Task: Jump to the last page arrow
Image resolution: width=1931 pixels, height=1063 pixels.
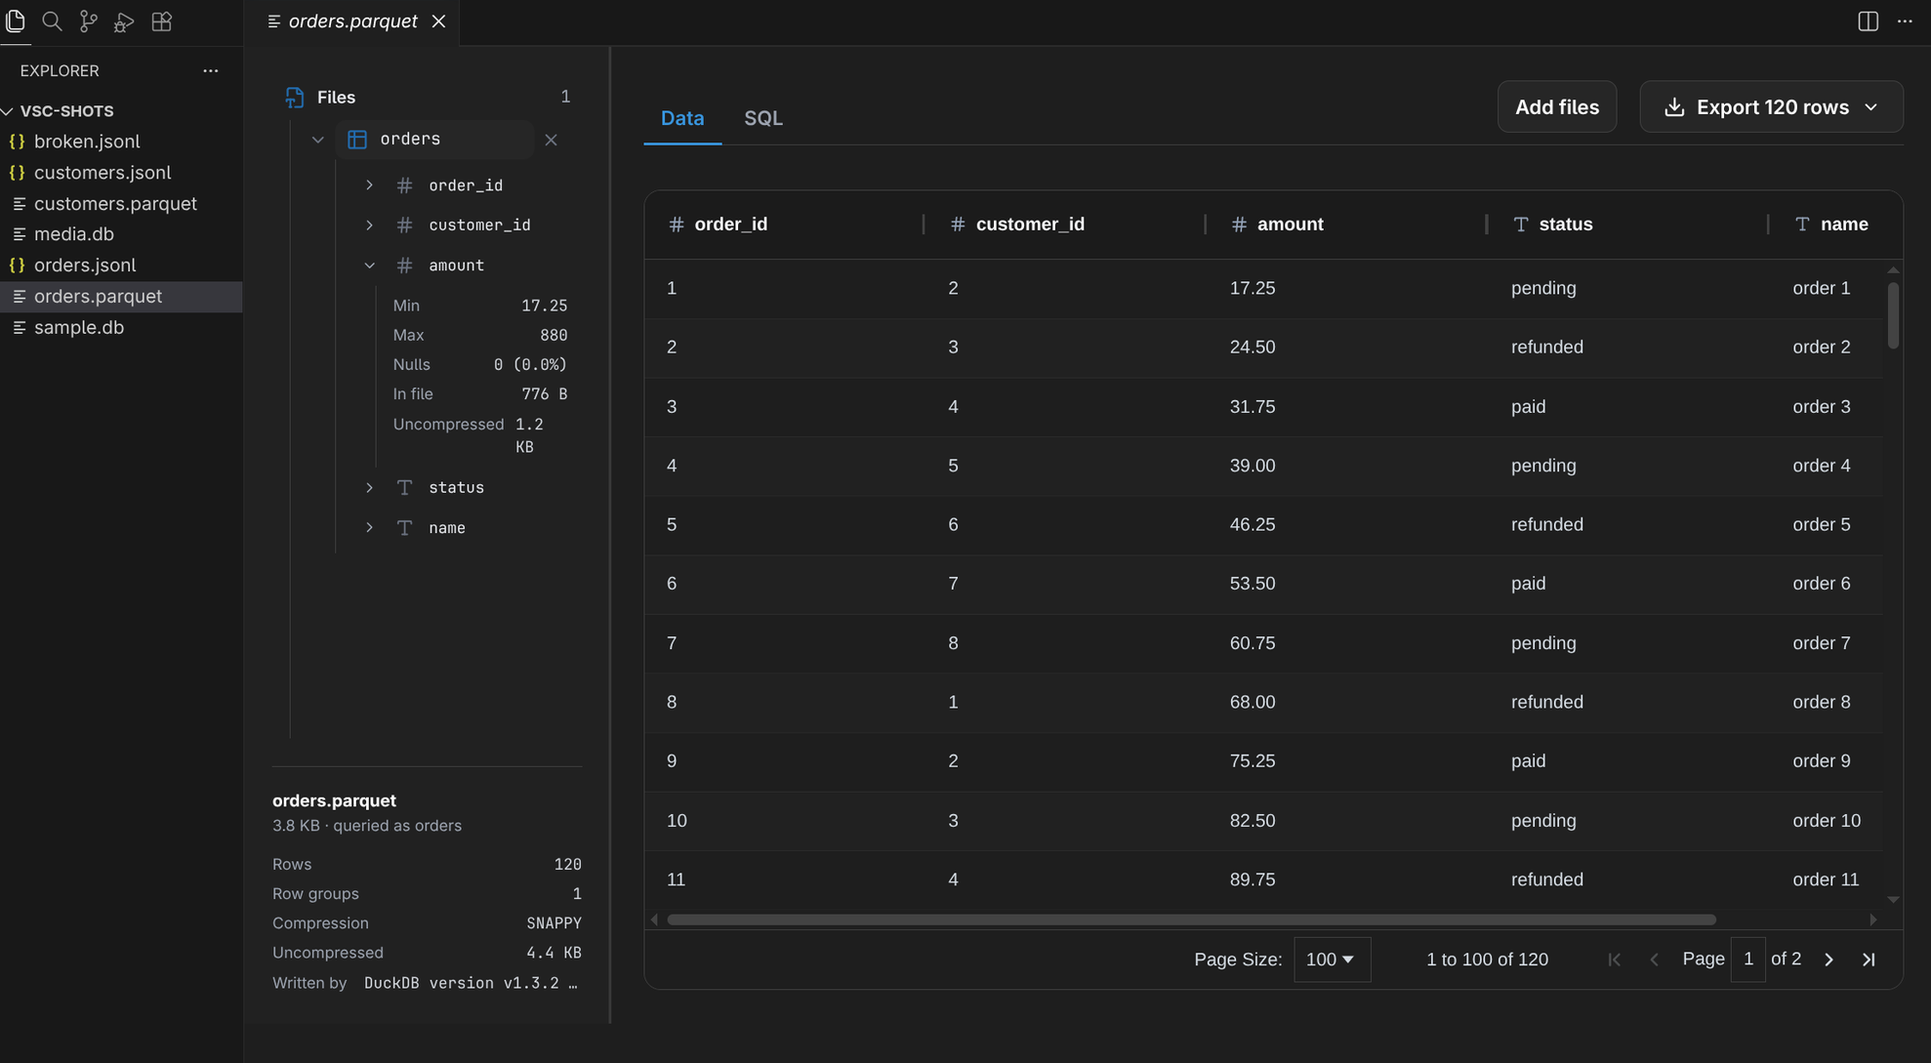Action: 1869,960
